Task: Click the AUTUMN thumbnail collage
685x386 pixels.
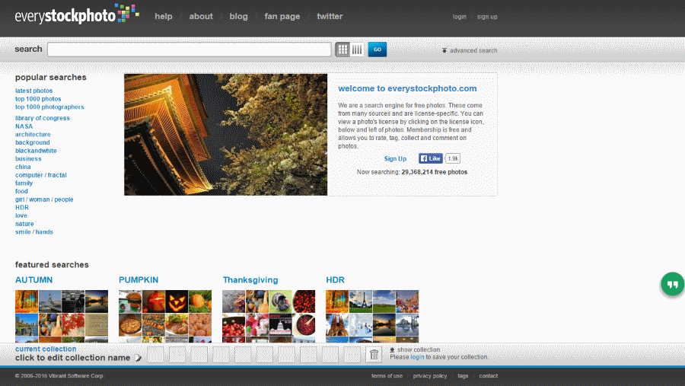Action: click(62, 316)
